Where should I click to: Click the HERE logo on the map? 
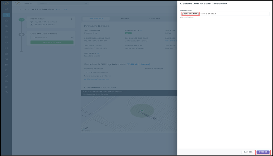[x=86, y=129]
